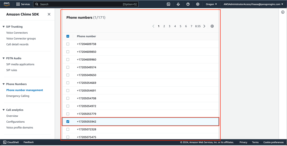Go to page 5
This screenshot has width=287, height=146.
coord(181,26)
